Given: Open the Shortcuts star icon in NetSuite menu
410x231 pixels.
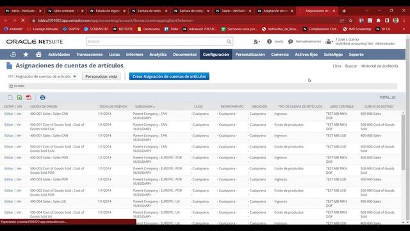Looking at the screenshot, I should [x=26, y=55].
